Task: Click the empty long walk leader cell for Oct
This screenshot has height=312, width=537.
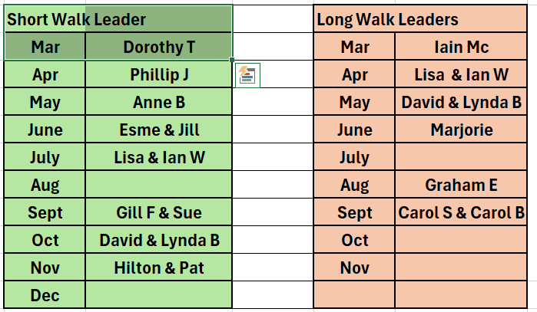Action: [462, 241]
